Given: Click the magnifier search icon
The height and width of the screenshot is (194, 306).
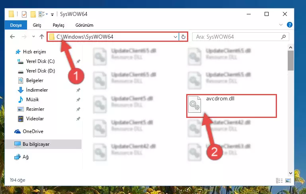Looking at the screenshot, I should pyautogui.click(x=283, y=37).
